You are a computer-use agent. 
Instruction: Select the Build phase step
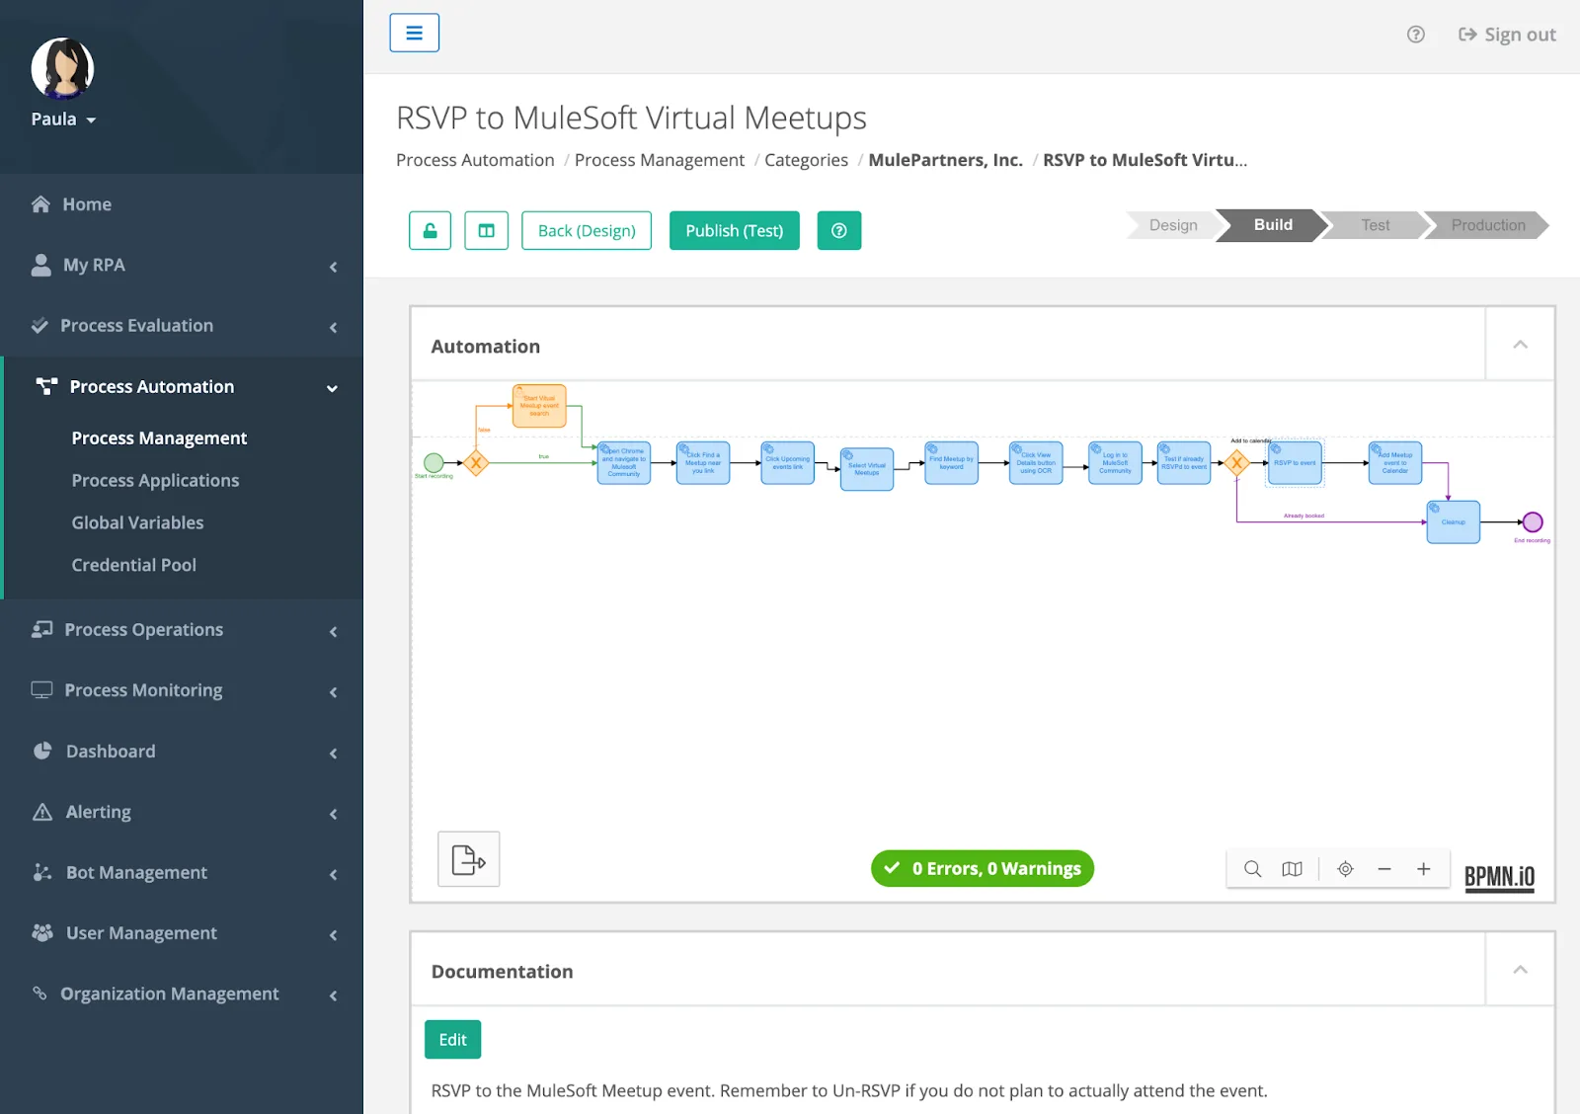[1273, 225]
